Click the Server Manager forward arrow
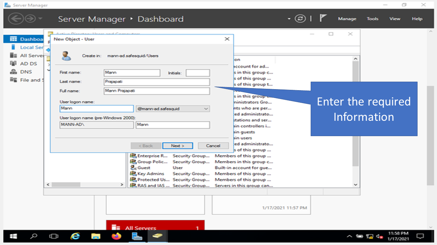This screenshot has width=437, height=245. coord(30,19)
